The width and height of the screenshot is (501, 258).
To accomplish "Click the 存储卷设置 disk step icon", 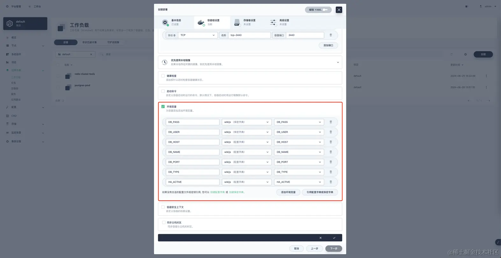I will (x=237, y=23).
